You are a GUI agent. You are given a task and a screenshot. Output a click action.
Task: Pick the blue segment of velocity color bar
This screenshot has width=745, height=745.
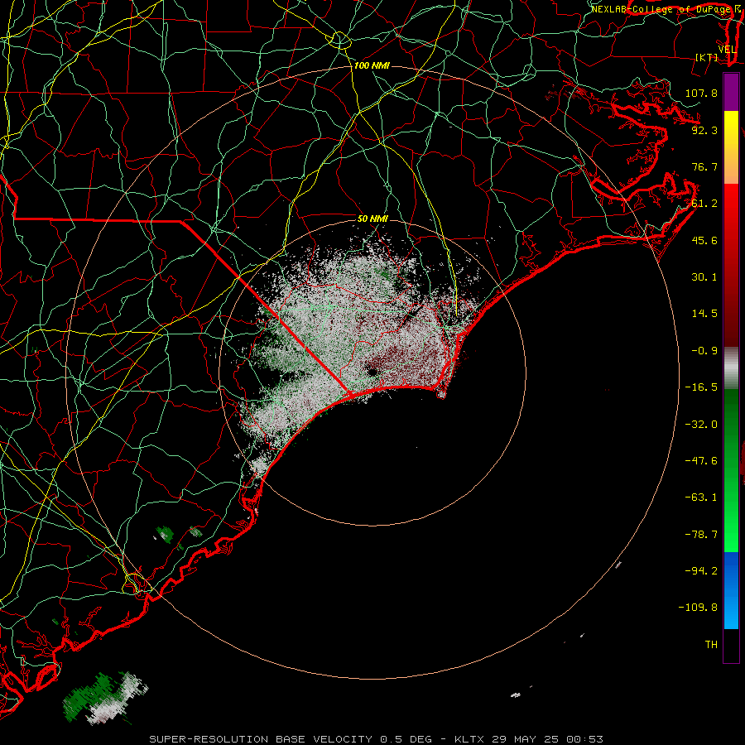[x=731, y=590]
